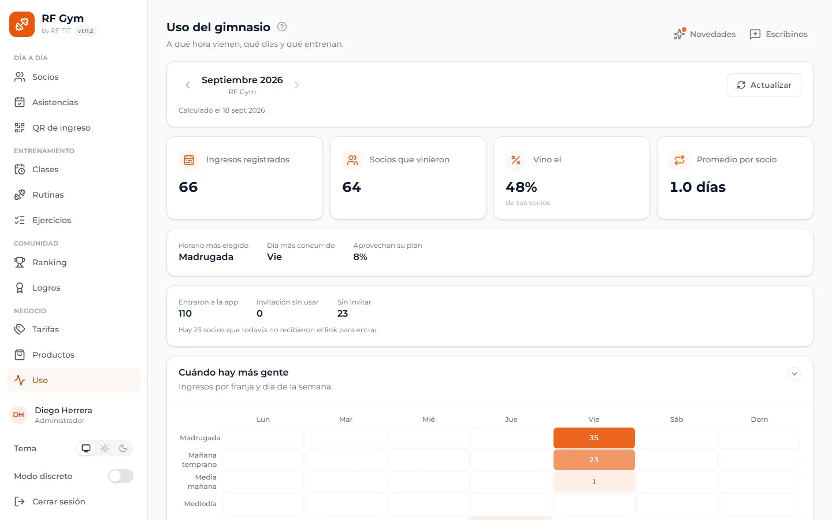Click the Ingresos registrados calendar icon
This screenshot has height=520, width=832.
189,160
